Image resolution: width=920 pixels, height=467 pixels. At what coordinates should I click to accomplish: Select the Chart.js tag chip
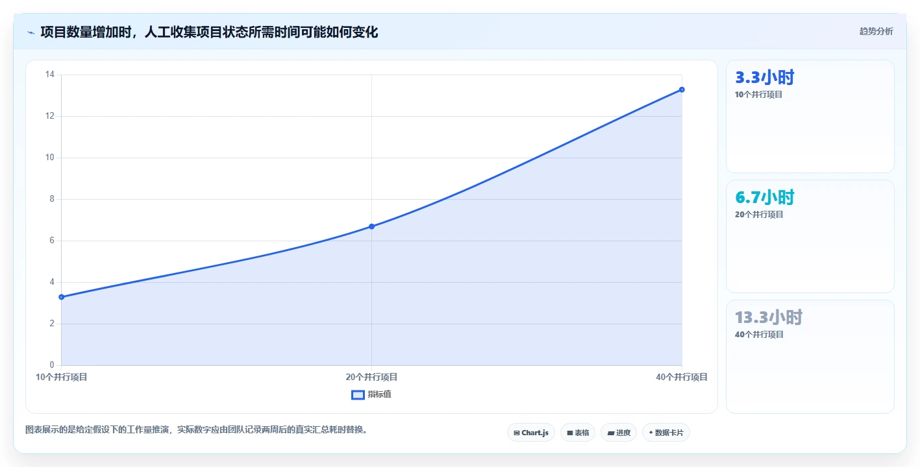(531, 433)
